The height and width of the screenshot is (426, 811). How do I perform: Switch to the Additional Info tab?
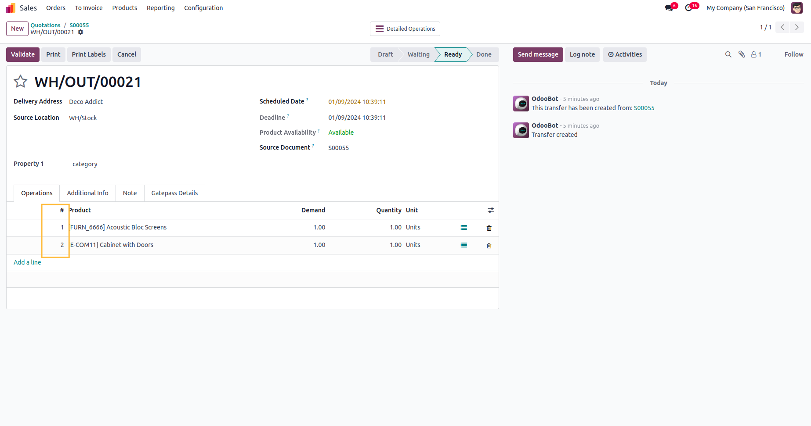[87, 193]
